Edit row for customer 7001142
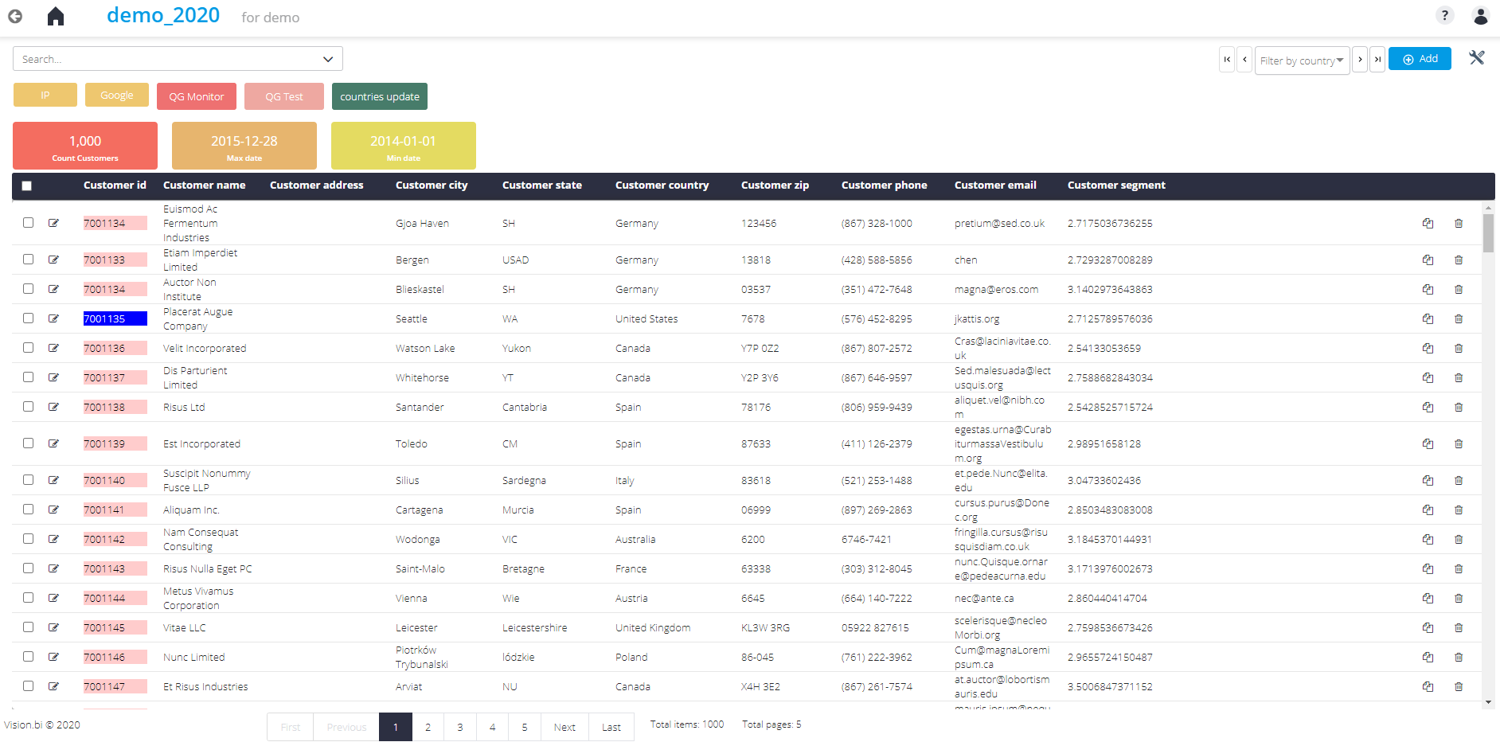Image resolution: width=1500 pixels, height=742 pixels. coord(53,539)
